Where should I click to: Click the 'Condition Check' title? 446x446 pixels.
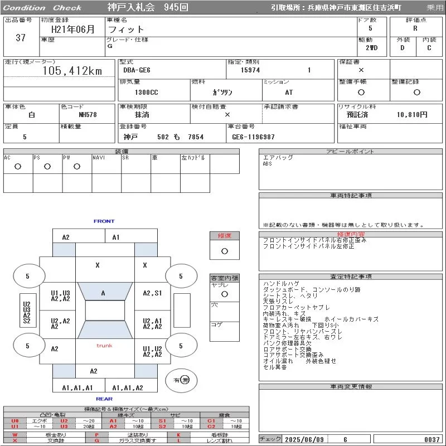coord(42,8)
